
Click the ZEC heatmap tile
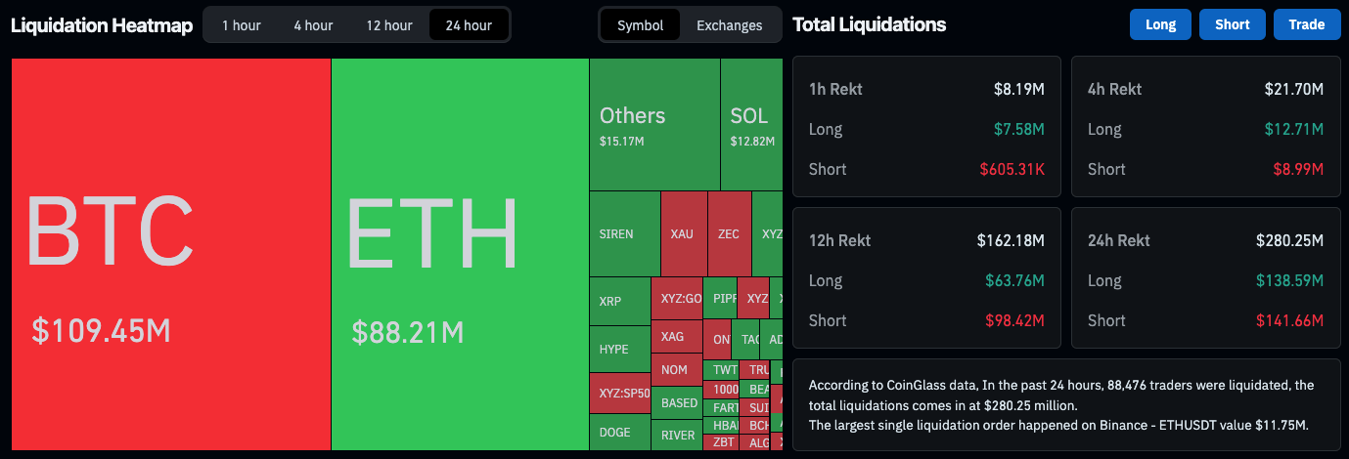point(729,233)
